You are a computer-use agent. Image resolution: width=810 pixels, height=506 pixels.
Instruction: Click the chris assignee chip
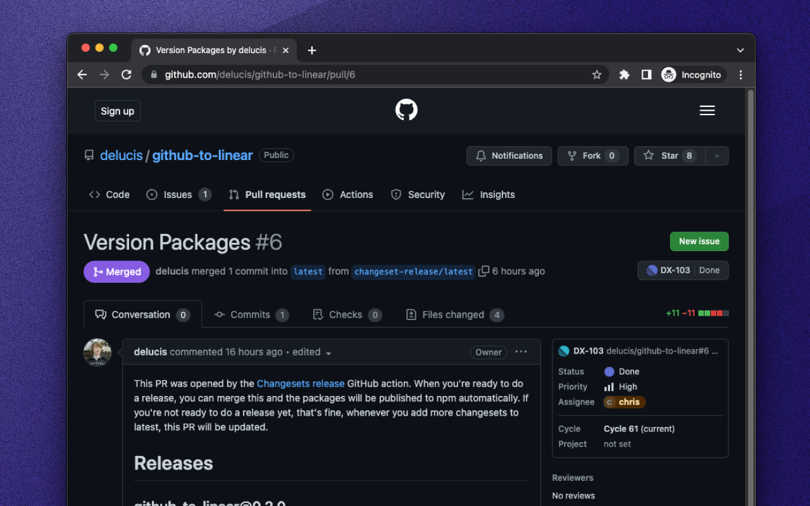click(x=625, y=402)
